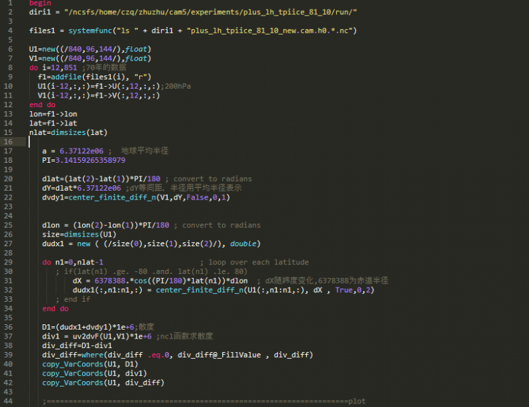
Task: Click the 'double' type keyword on line 27
Action: [x=244, y=244]
